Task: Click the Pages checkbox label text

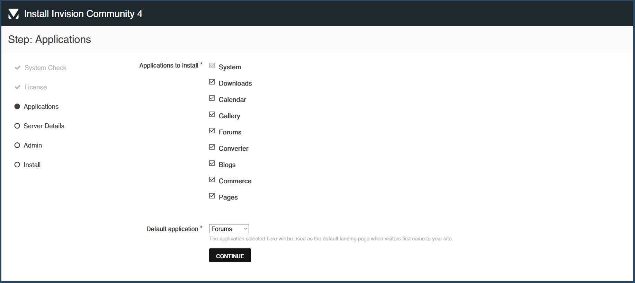Action: click(x=228, y=197)
